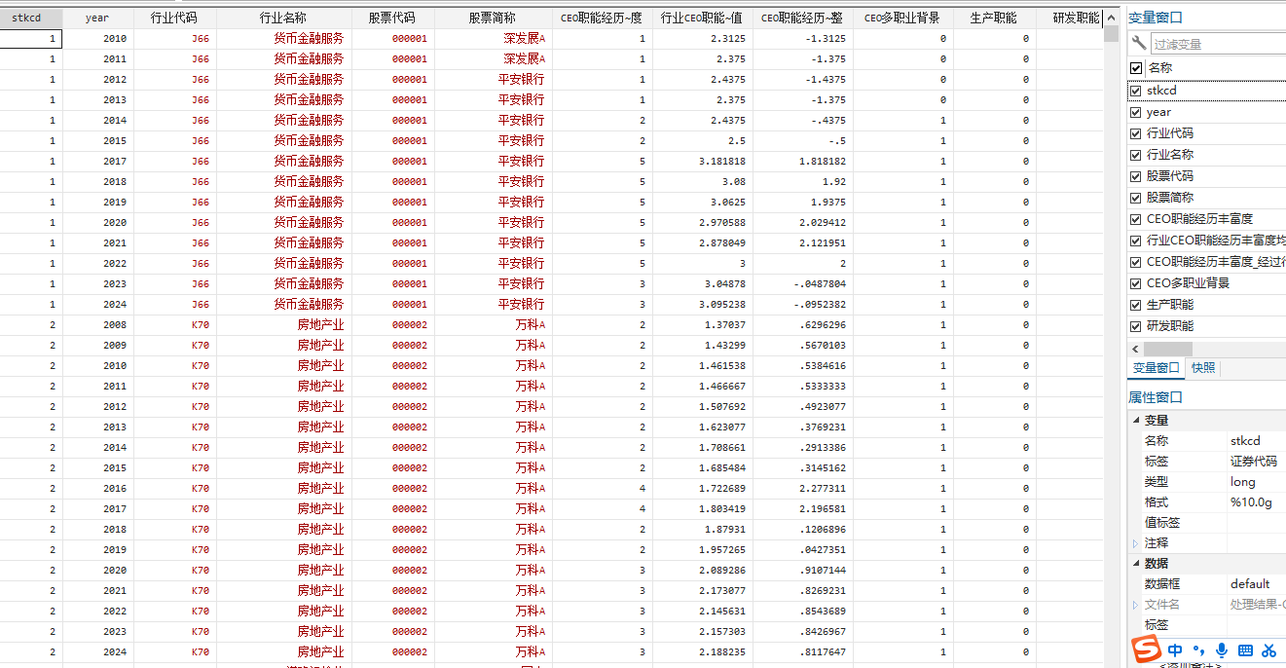
Task: Click the 数据框 value default
Action: [1250, 584]
